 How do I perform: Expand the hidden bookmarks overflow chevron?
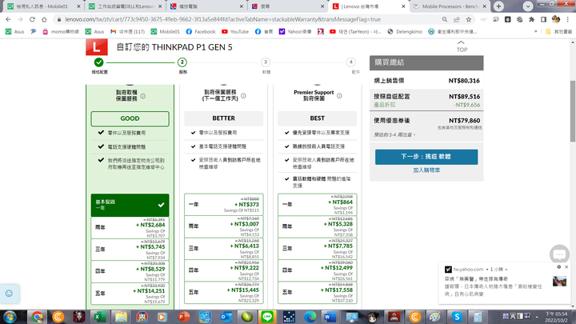click(x=535, y=31)
